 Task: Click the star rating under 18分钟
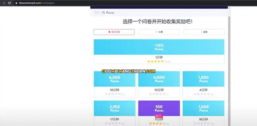pos(202,124)
